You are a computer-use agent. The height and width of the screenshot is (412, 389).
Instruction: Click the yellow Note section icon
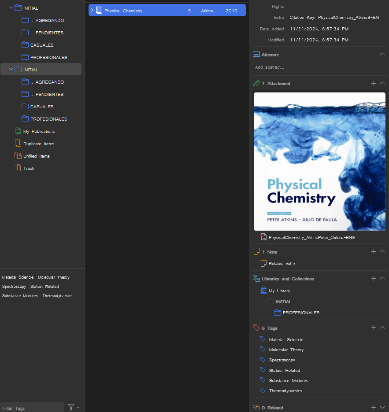[256, 251]
